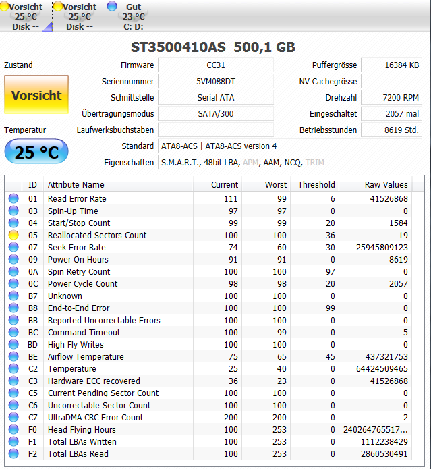
Task: Click the blue status icon for Power Cycle Count
Action: (x=13, y=283)
